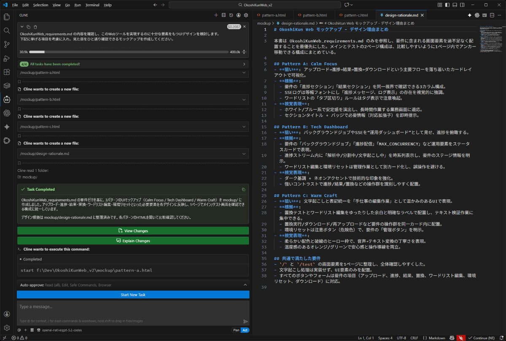The width and height of the screenshot is (506, 341).
Task: Toggle the secondary side bar layout icon
Action: tap(461, 5)
